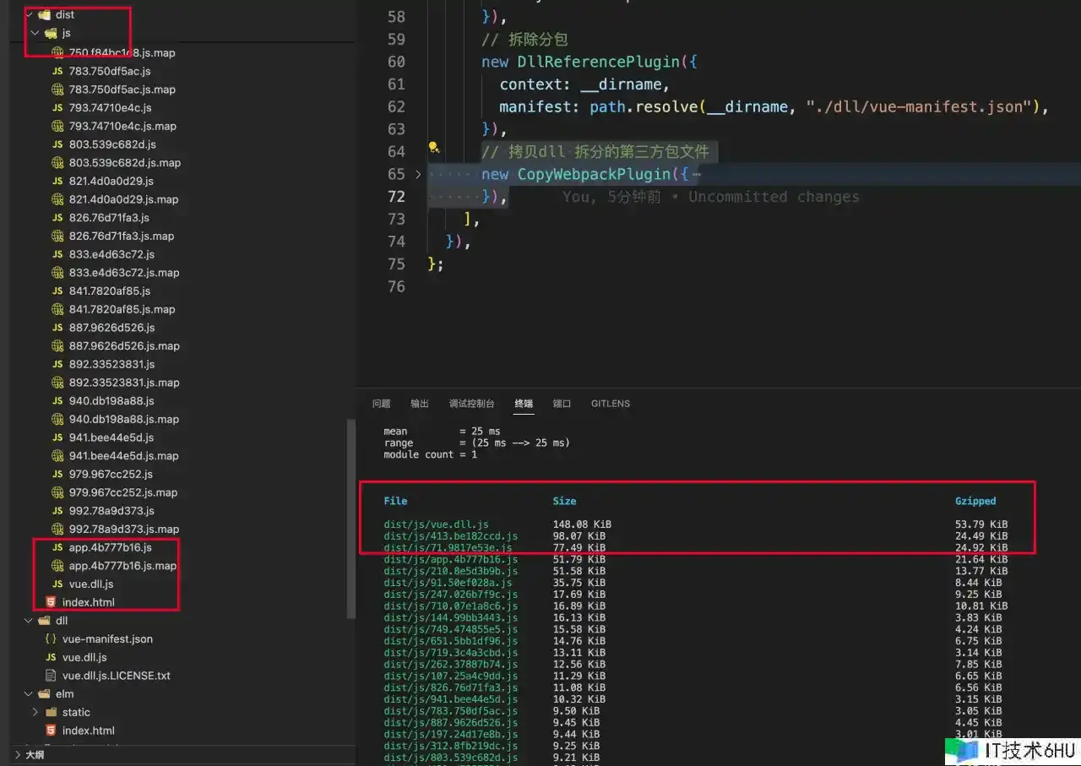This screenshot has width=1081, height=766.
Task: Open dist/js/vue.dll.js link in terminal
Action: pos(436,524)
